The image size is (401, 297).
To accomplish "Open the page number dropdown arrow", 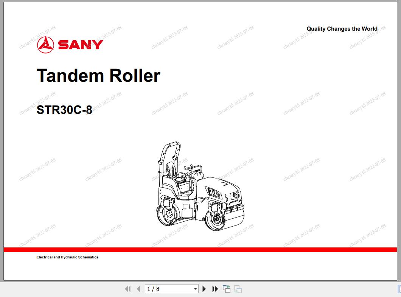I will [x=195, y=289].
